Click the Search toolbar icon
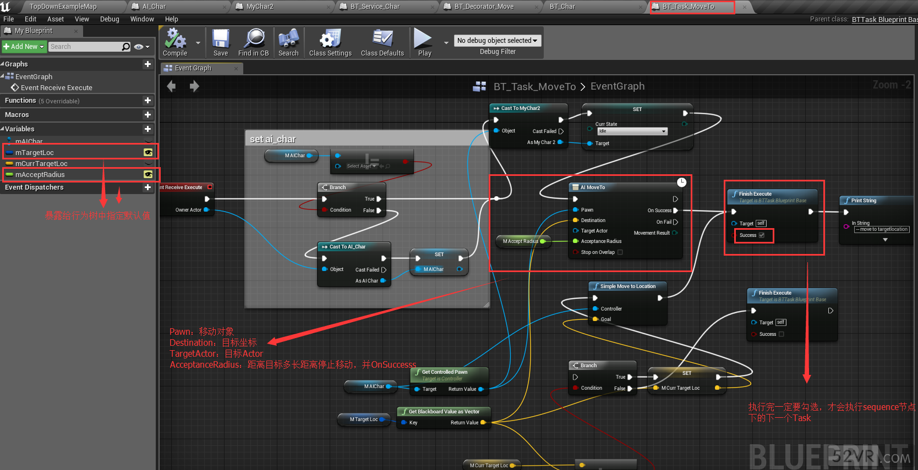 (288, 40)
